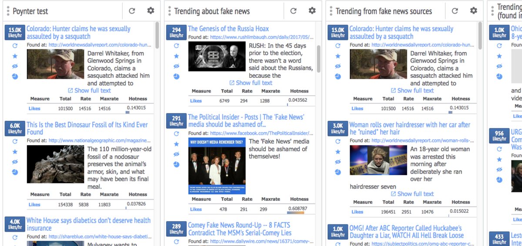Show full text of sasquatch story in fake news sources
522x246 pixels.
[412, 90]
